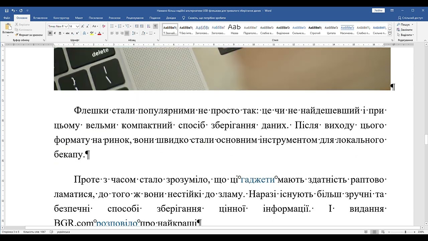
Task: Select the Звичайний style
Action: tap(170, 29)
